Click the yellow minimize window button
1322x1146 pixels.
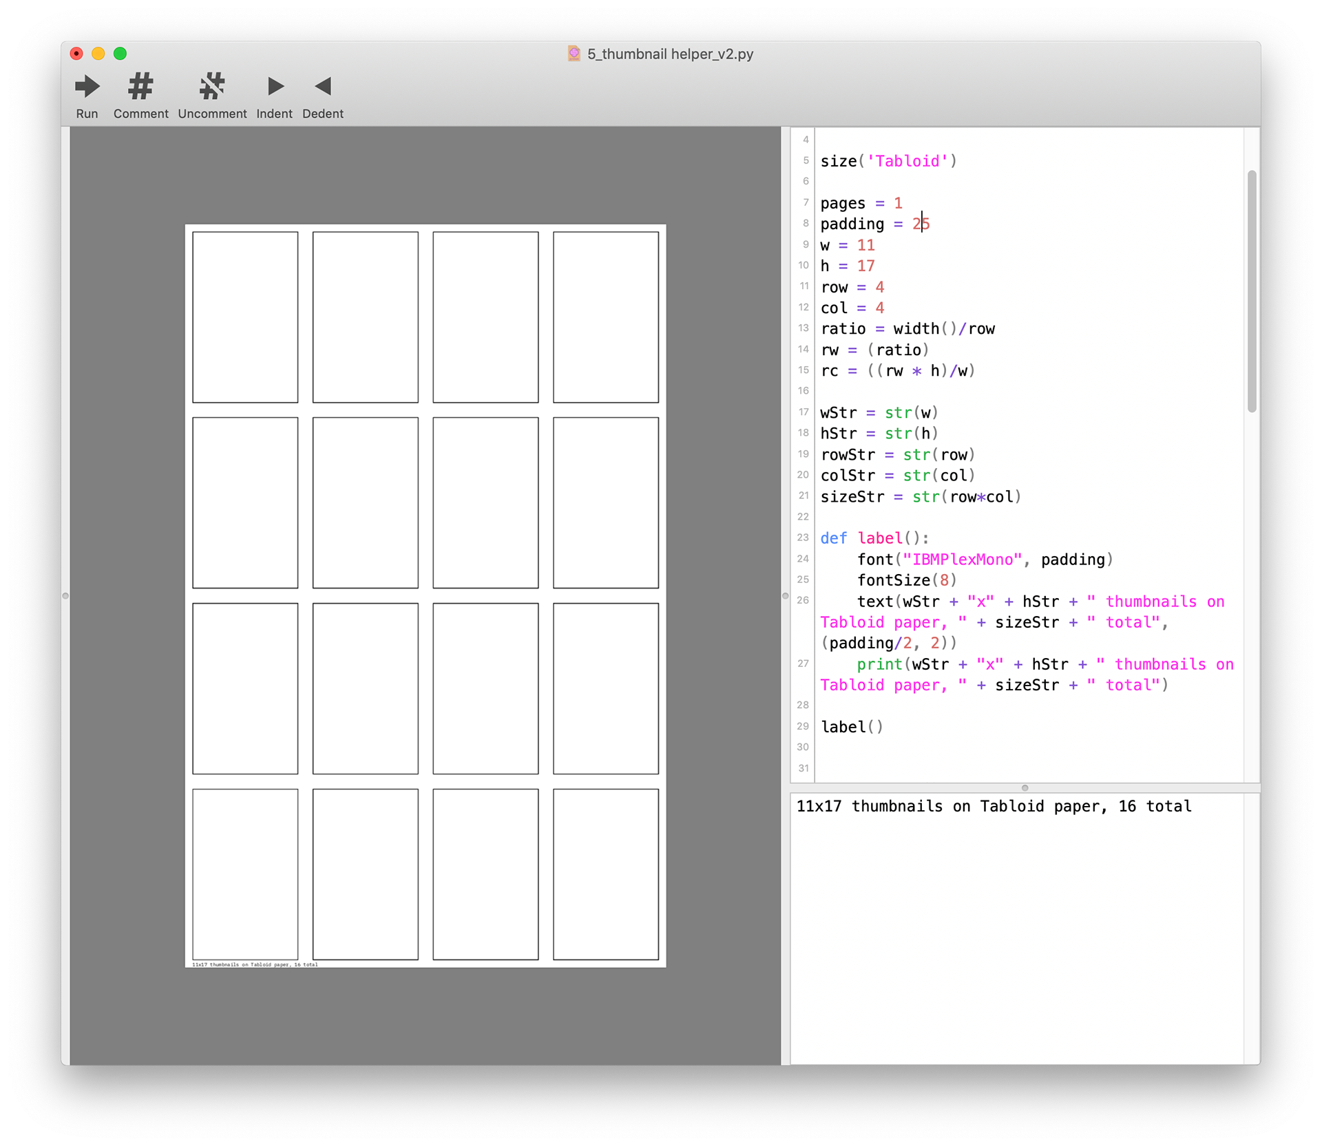coord(98,54)
